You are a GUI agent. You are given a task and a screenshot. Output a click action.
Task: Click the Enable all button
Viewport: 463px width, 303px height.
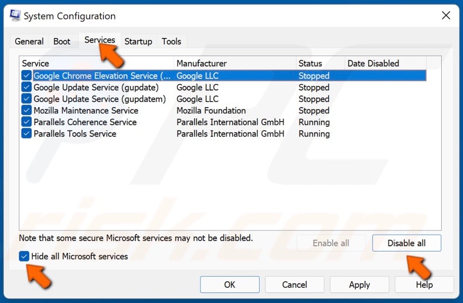click(331, 243)
